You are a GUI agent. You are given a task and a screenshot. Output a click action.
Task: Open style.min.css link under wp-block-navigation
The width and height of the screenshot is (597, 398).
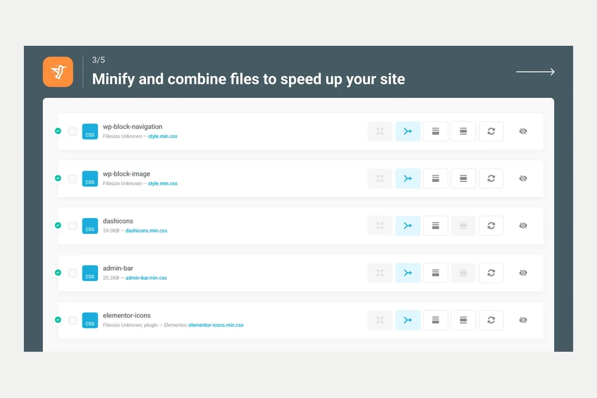(x=163, y=136)
